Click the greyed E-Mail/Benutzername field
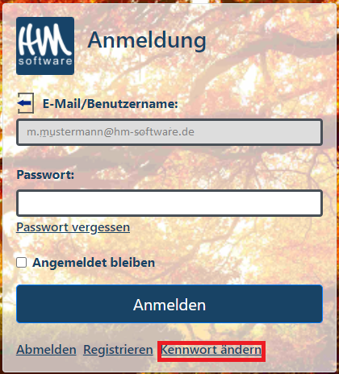 click(x=169, y=132)
